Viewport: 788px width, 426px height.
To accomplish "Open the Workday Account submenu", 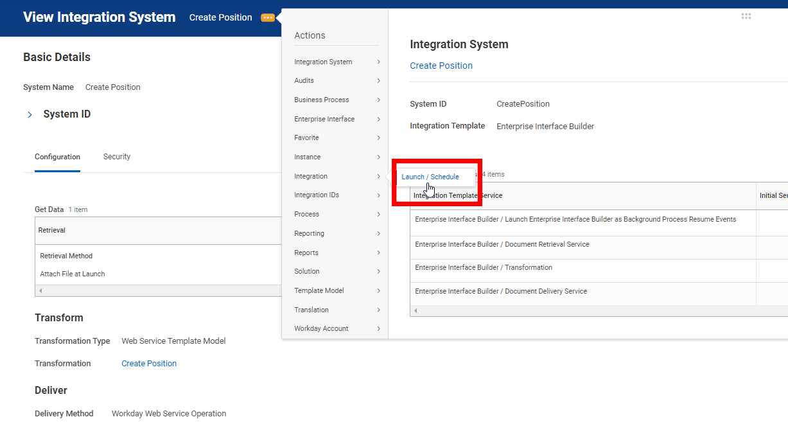I will [337, 329].
